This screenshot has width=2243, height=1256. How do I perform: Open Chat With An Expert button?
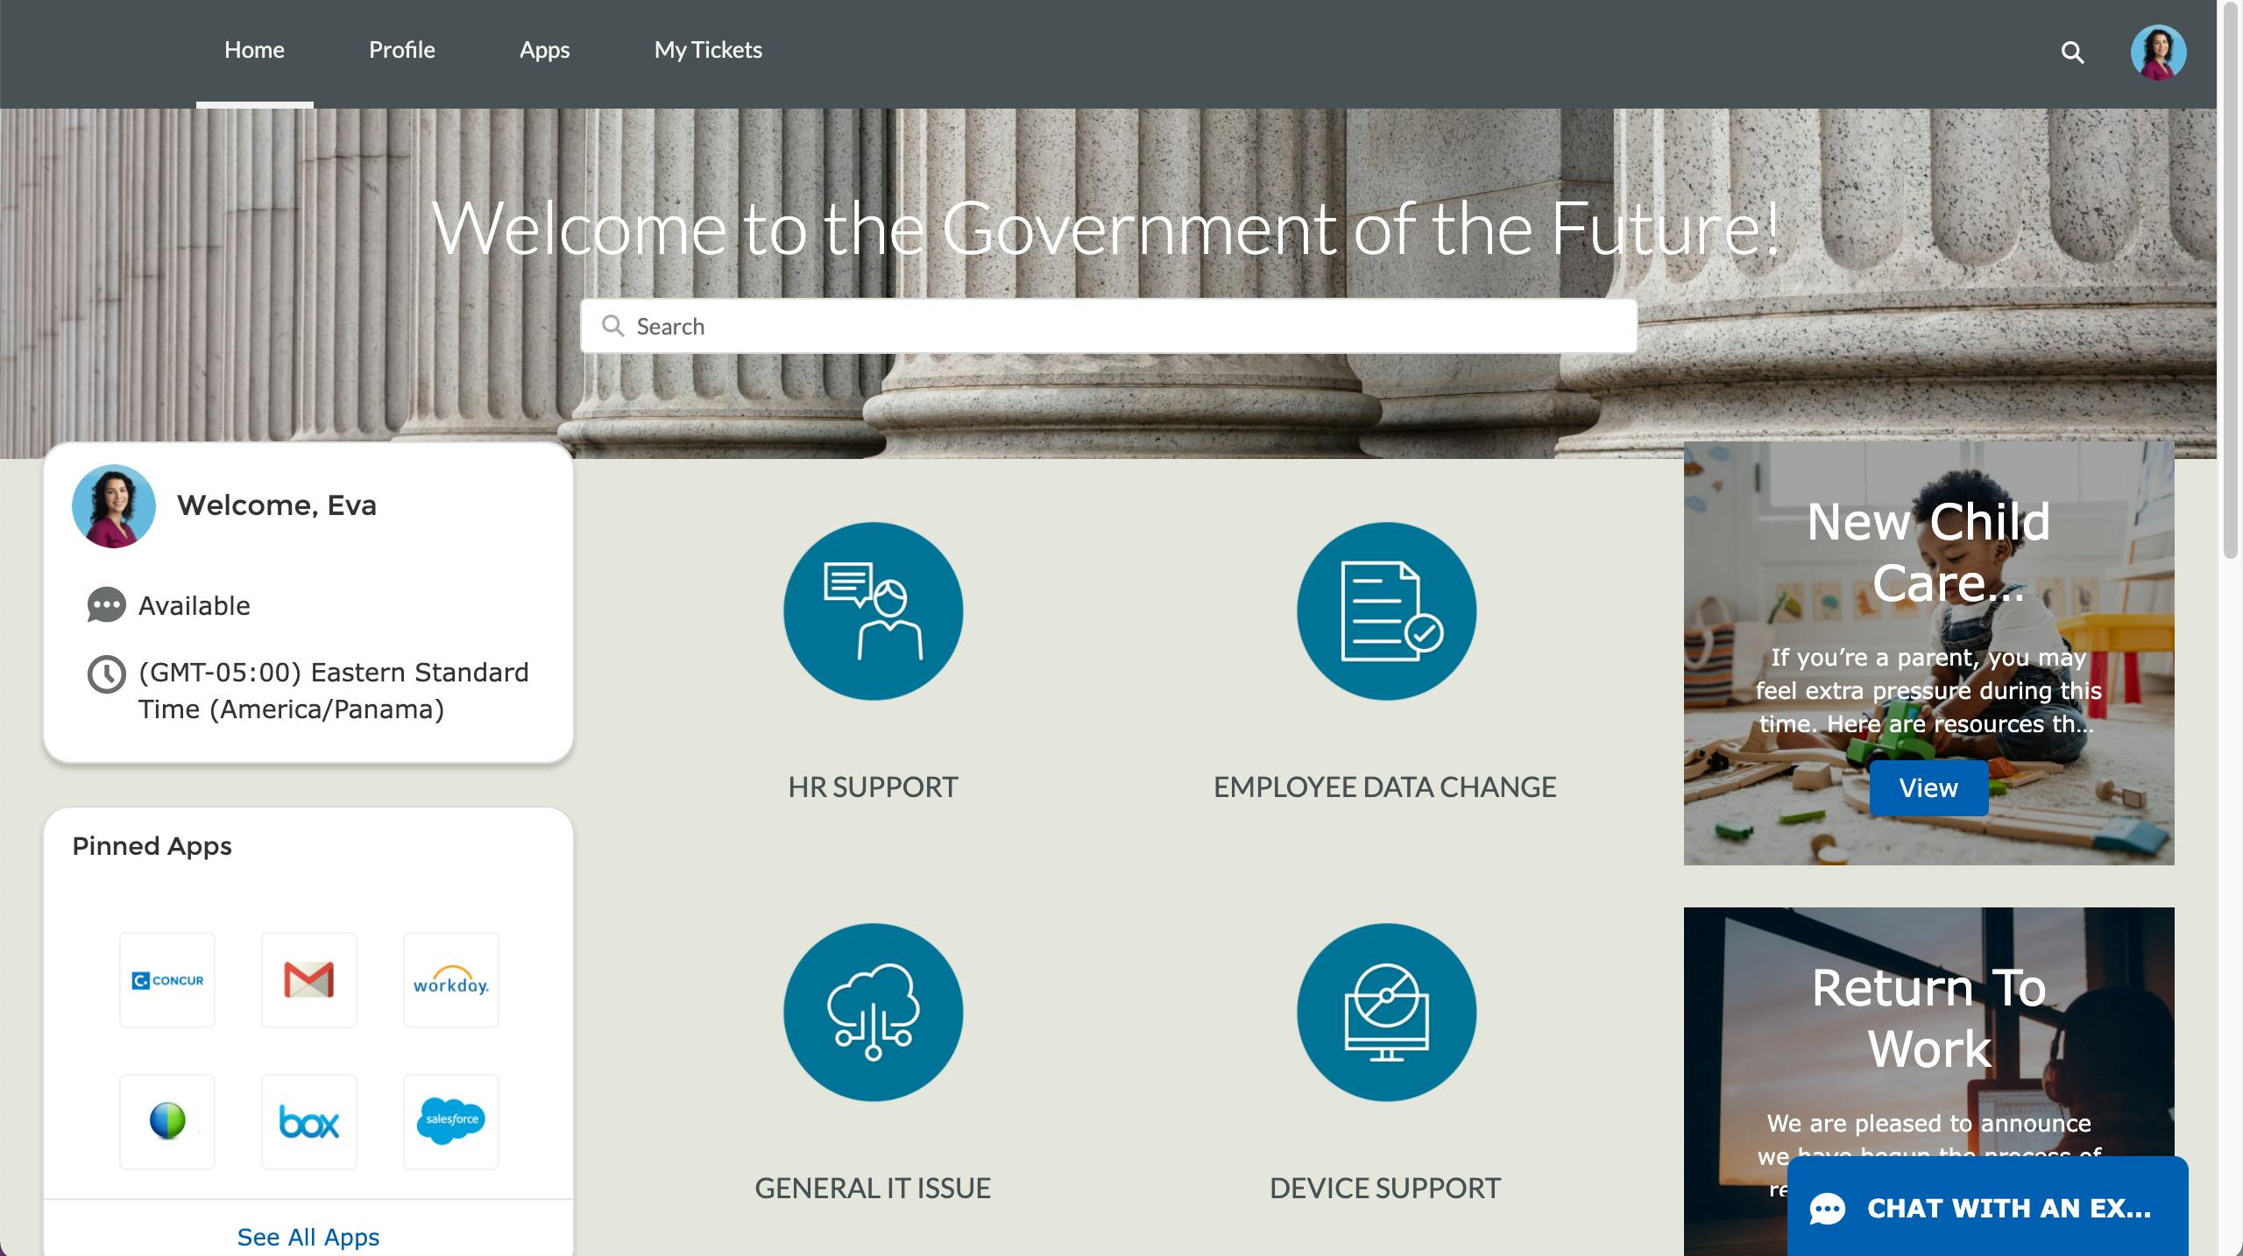pos(1987,1208)
